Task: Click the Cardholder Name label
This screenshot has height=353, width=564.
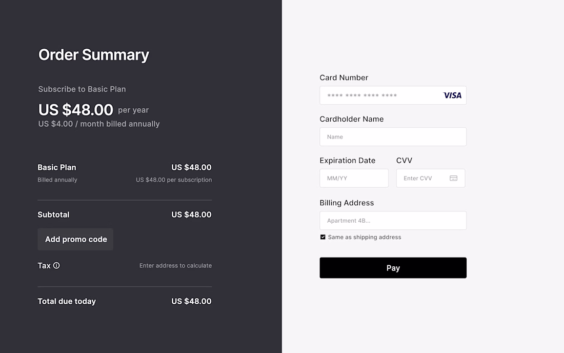Action: tap(351, 119)
